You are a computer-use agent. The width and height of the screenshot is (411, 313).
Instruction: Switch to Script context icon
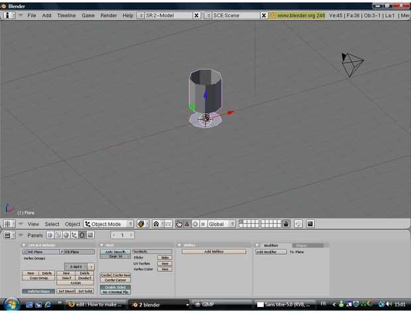point(58,235)
